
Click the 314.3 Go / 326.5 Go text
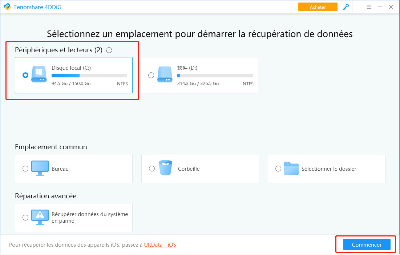pyautogui.click(x=198, y=84)
